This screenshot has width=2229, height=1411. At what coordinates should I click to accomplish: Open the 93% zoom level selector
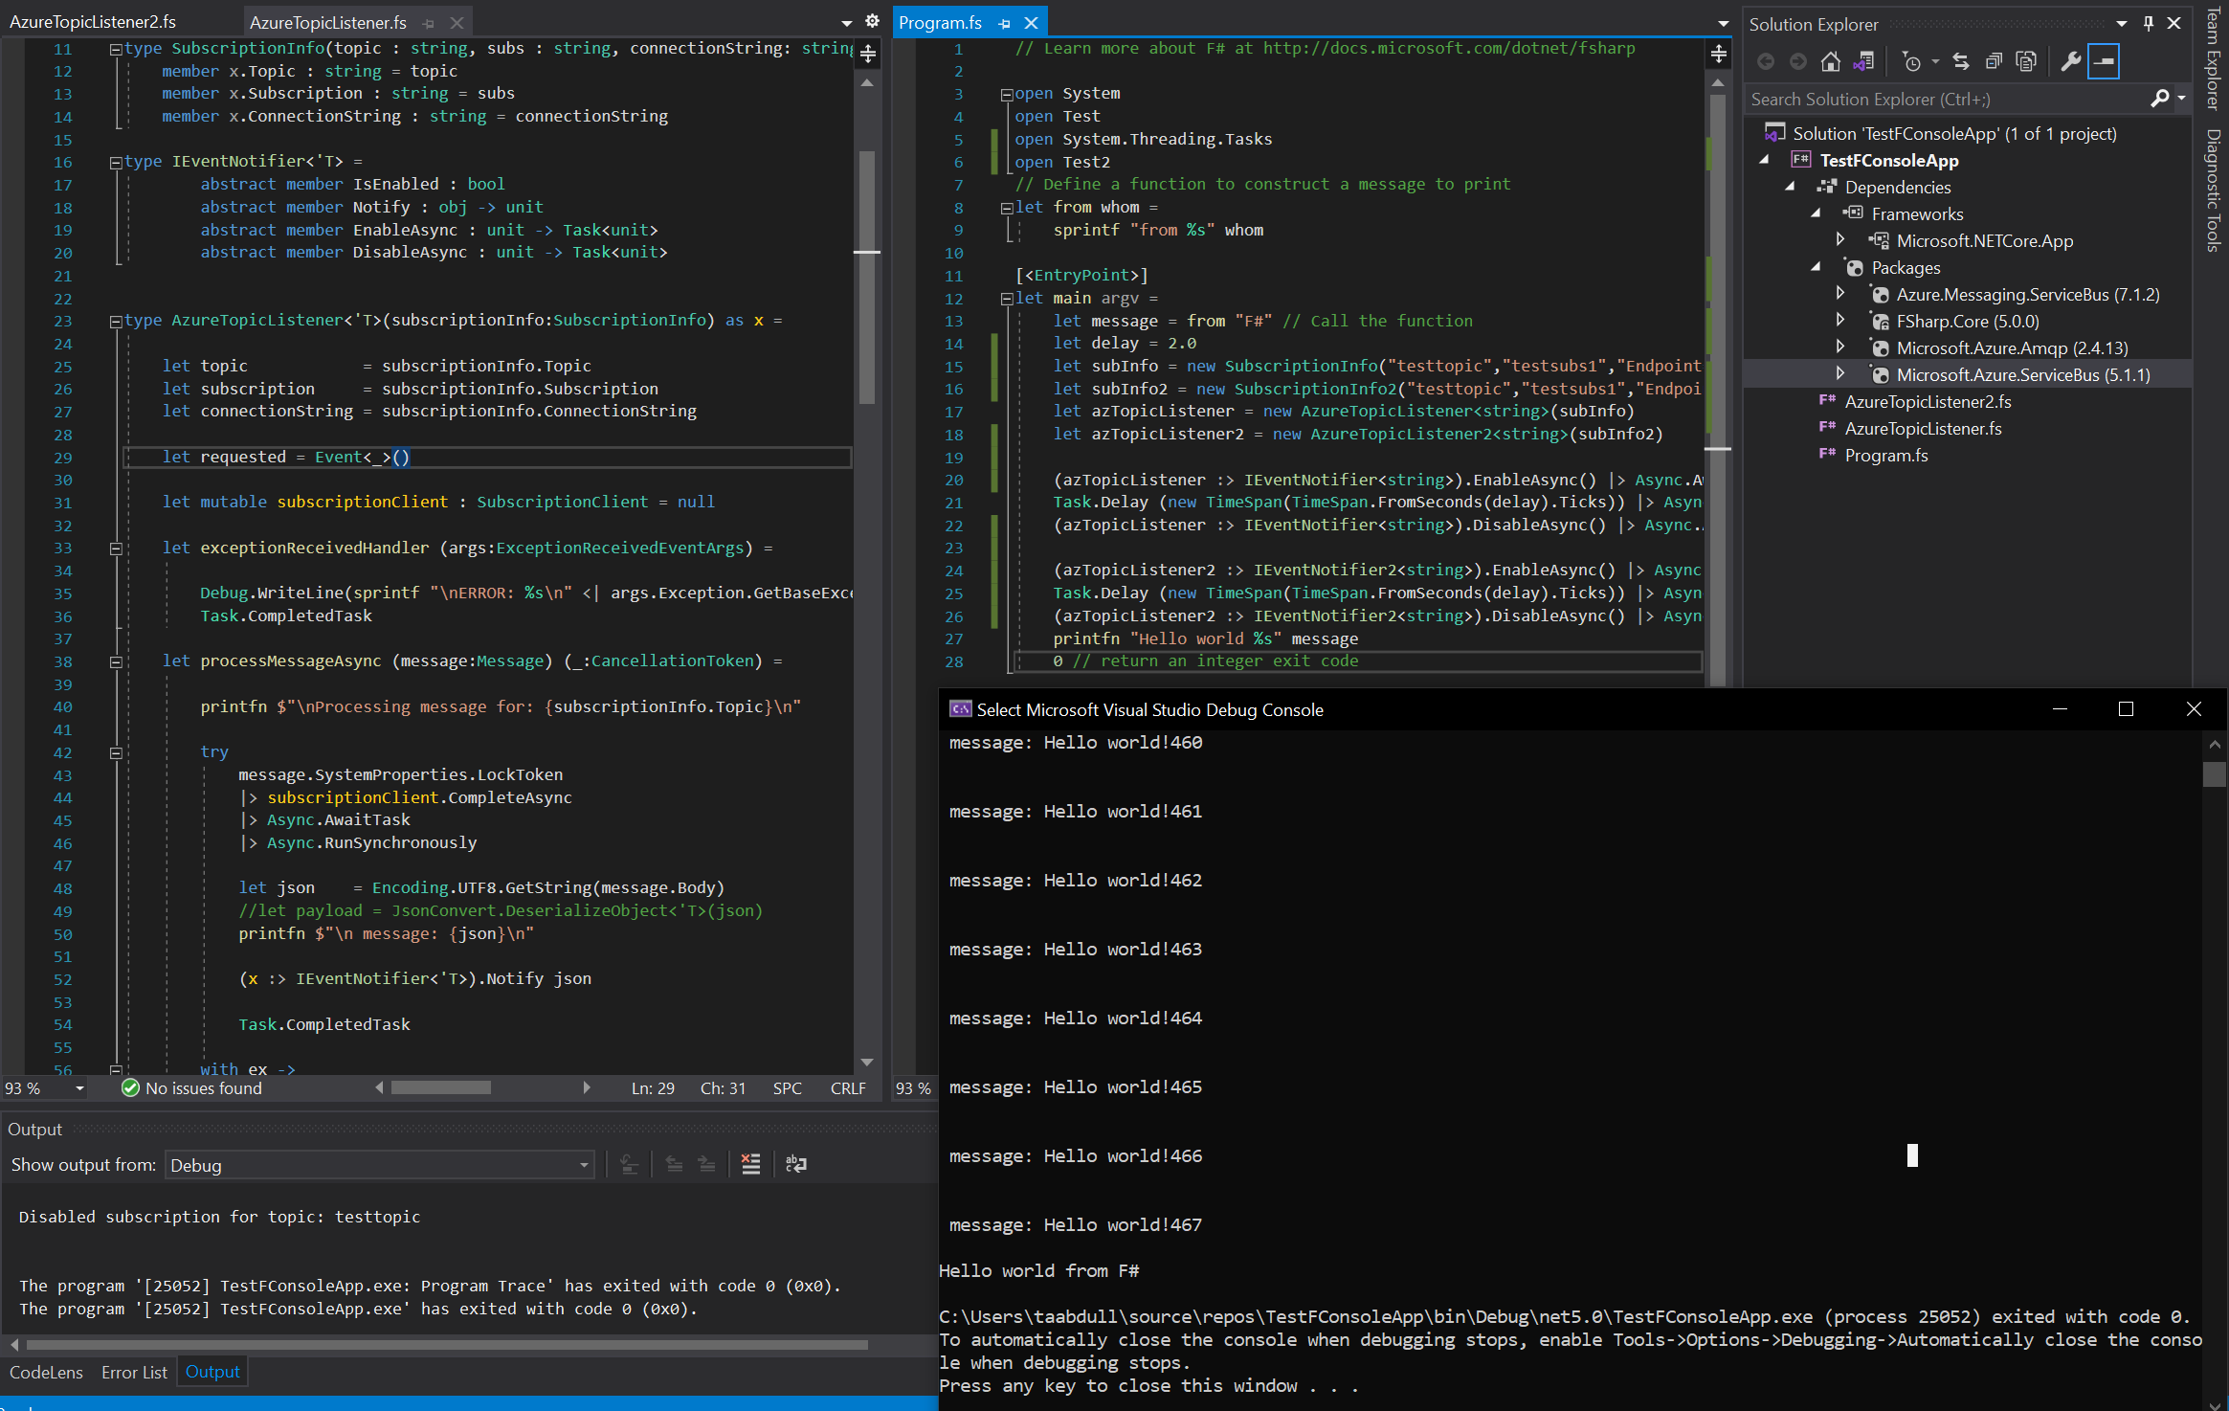pos(43,1088)
